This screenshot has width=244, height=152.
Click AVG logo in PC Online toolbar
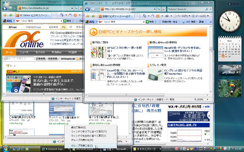tap(7, 21)
